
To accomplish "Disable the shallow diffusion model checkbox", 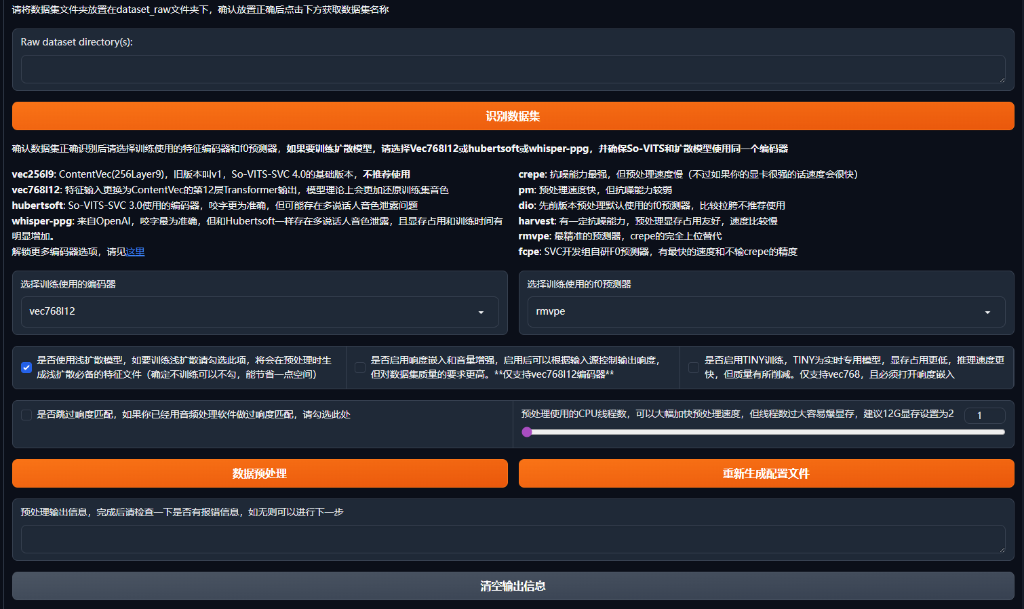I will (26, 368).
